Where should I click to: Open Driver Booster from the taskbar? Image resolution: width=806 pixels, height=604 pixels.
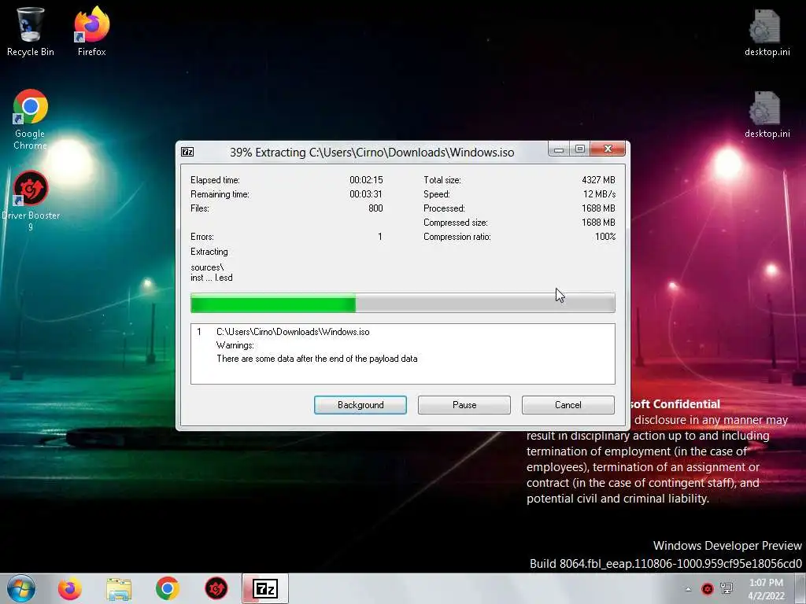(216, 588)
